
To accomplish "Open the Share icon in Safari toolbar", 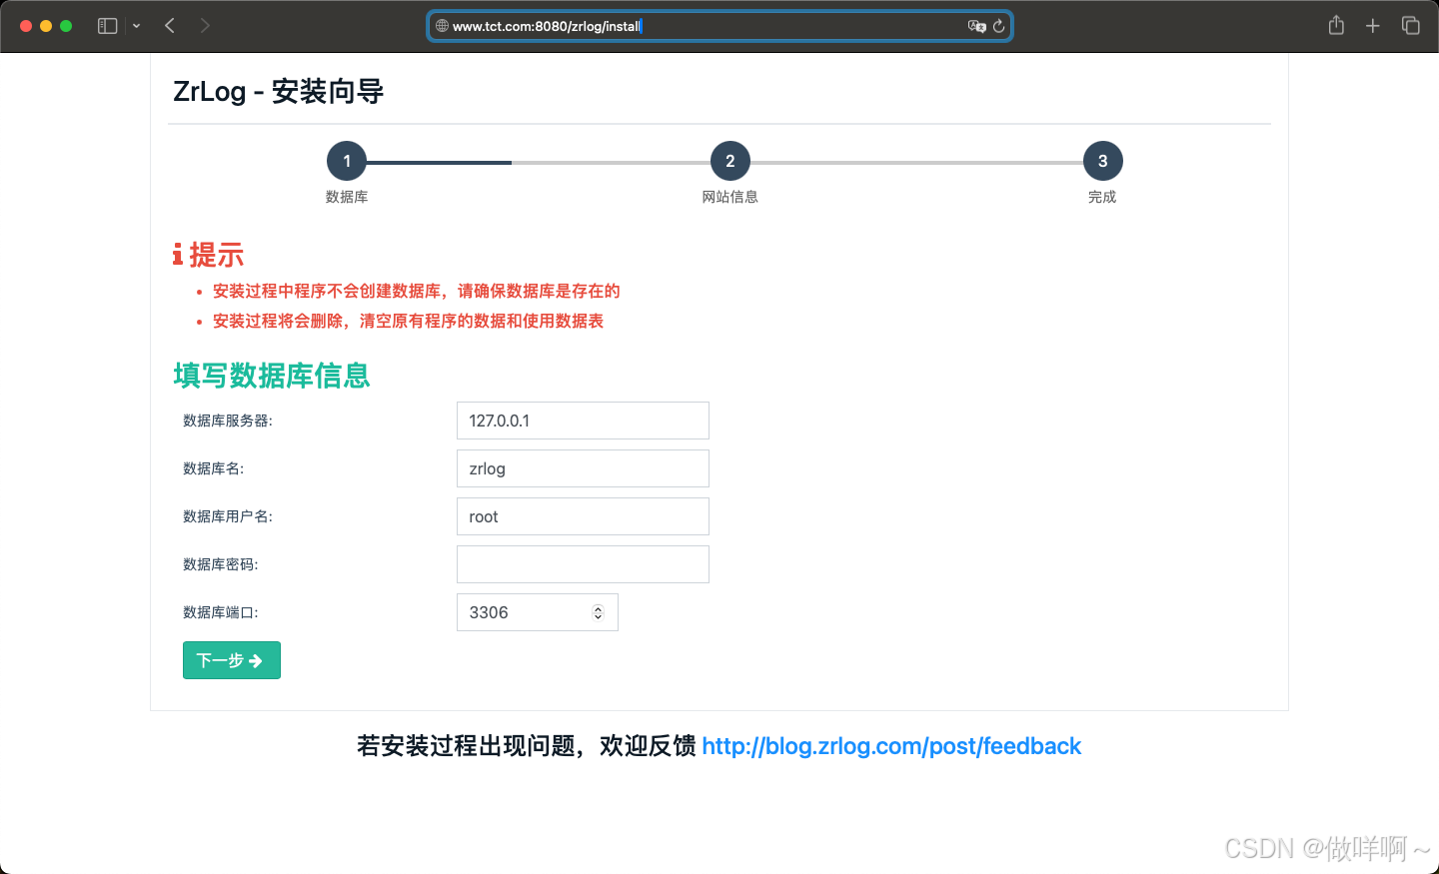I will point(1336,25).
